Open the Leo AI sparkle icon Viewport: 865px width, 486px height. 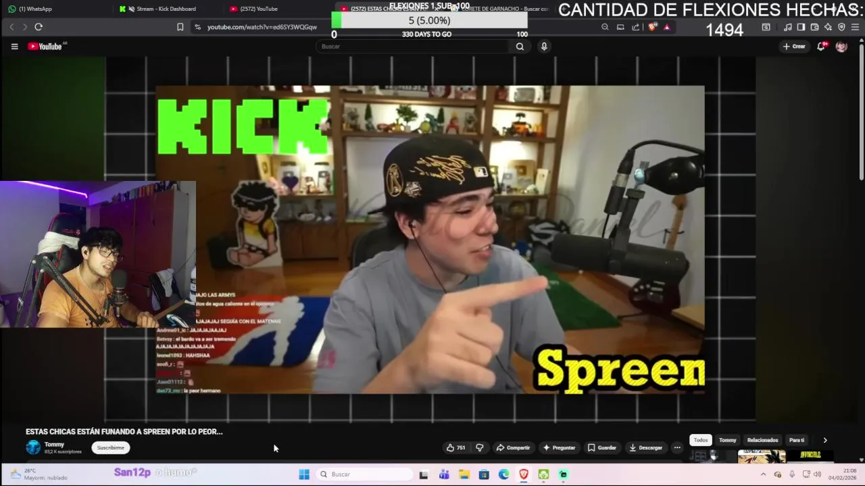click(828, 27)
